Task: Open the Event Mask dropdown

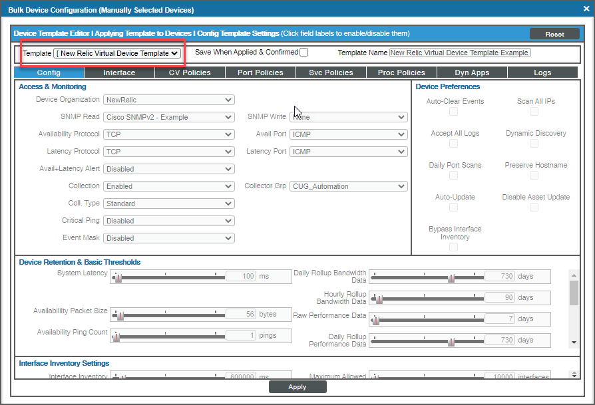Action: click(x=169, y=238)
